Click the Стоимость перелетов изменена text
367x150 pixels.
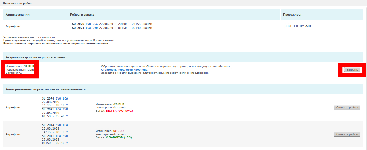[124, 70]
